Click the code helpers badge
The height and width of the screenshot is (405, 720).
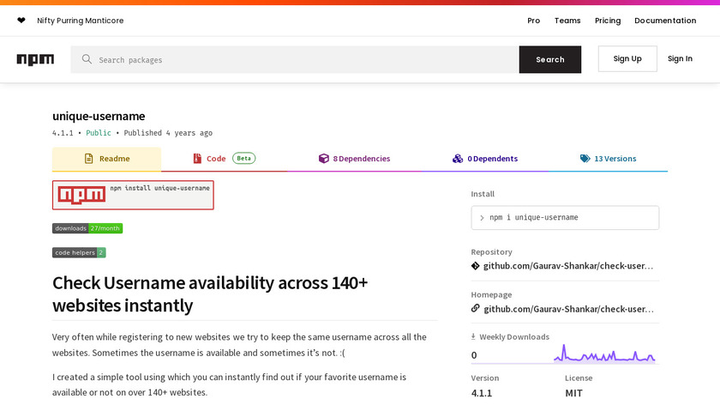[x=79, y=252]
